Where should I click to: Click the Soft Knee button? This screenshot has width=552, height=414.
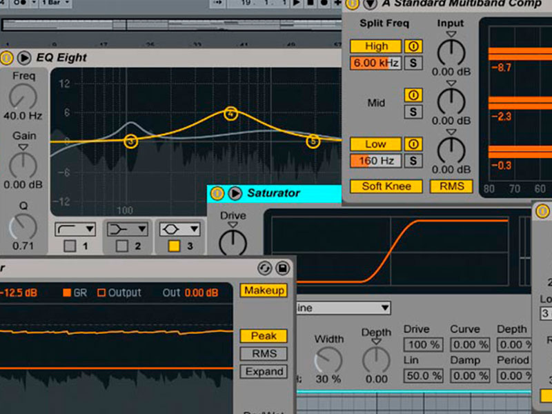coord(386,186)
